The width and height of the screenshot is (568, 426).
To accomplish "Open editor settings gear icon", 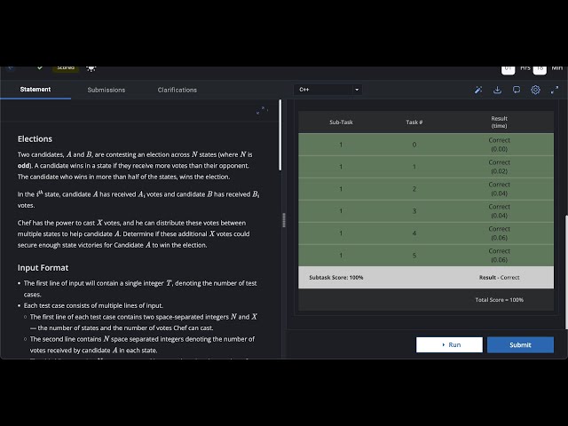I will click(535, 90).
